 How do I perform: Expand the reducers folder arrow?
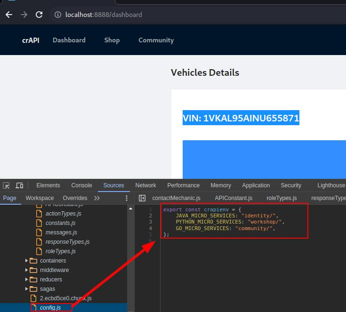[26, 280]
